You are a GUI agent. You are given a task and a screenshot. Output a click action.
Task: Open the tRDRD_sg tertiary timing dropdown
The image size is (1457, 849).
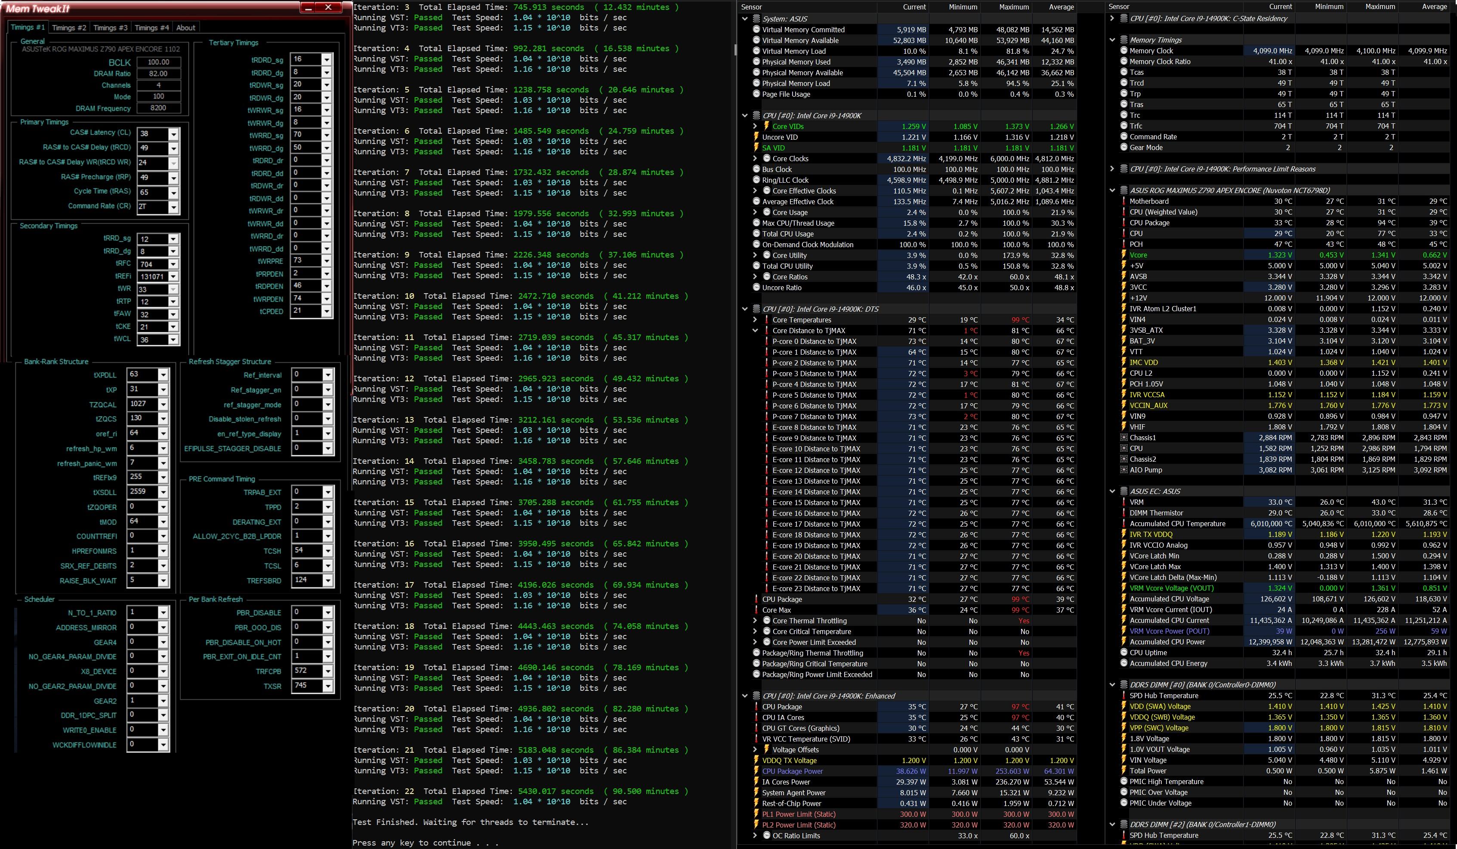[327, 59]
